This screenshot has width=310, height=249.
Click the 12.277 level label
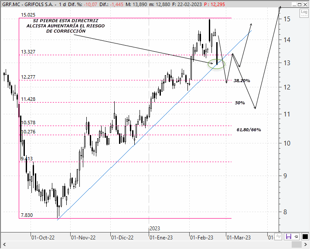[x=28, y=77]
